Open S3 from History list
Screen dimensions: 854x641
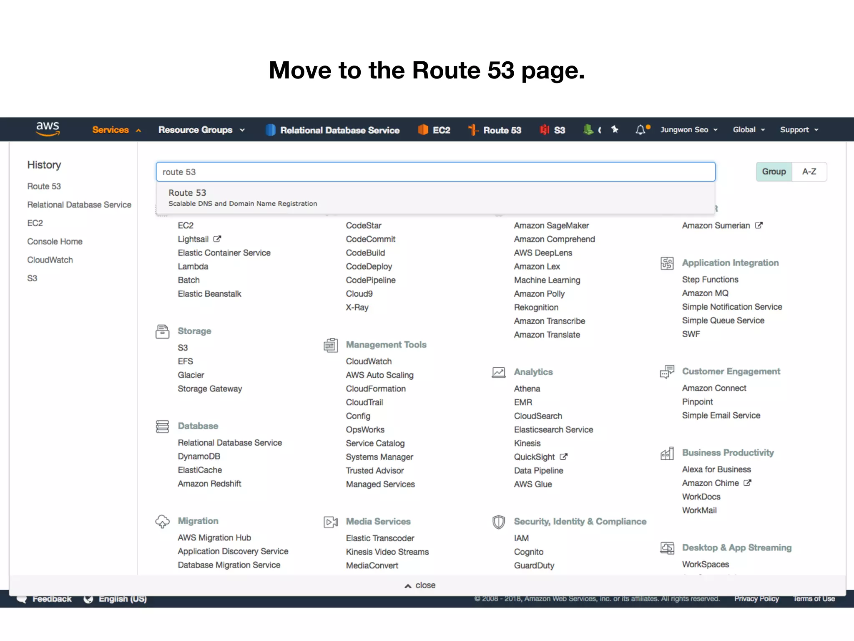tap(32, 278)
